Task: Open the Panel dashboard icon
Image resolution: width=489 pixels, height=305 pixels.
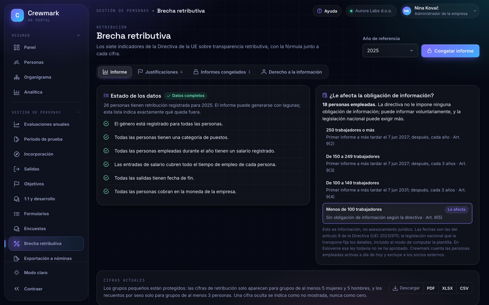Action: click(x=17, y=48)
